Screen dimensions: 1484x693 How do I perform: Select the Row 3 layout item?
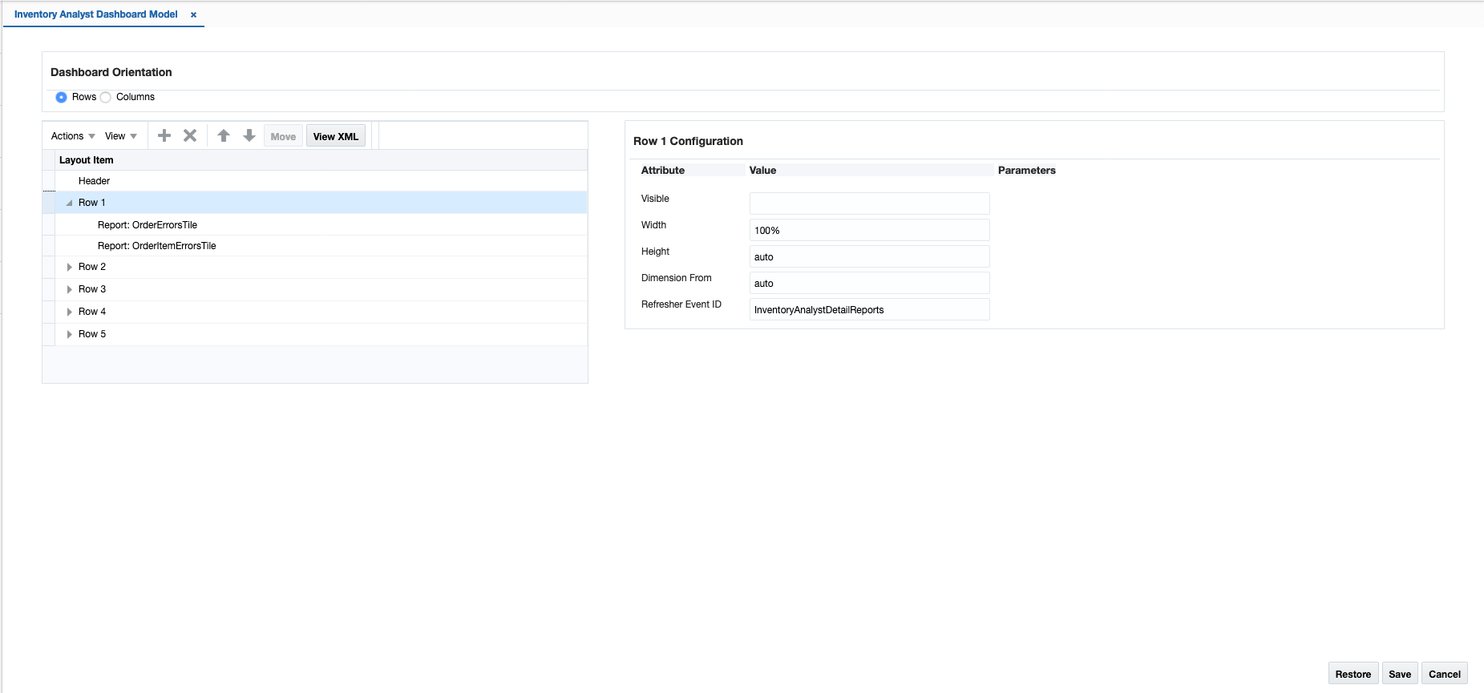321,289
